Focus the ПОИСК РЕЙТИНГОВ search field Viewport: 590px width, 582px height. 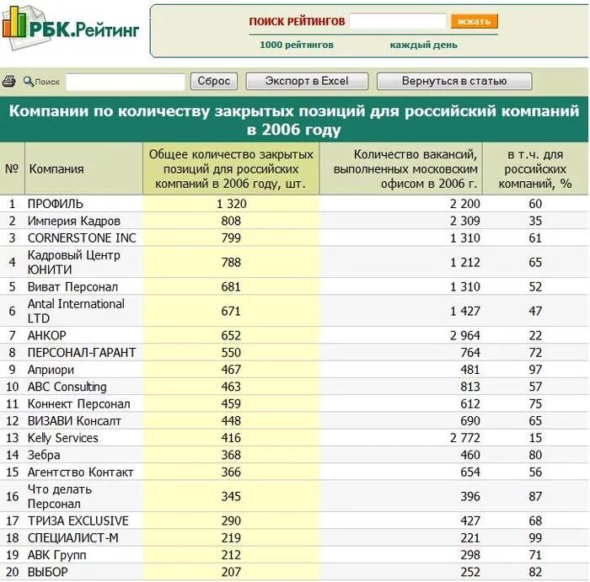pos(398,21)
